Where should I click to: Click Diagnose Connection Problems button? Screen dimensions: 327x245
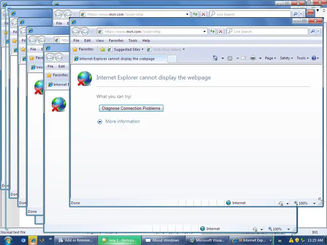131,108
